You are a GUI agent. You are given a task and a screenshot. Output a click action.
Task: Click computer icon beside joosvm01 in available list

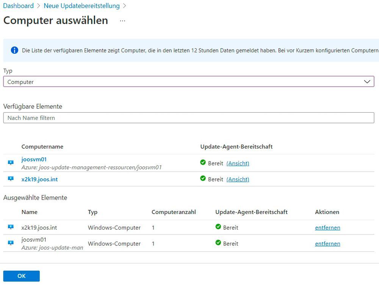point(11,163)
